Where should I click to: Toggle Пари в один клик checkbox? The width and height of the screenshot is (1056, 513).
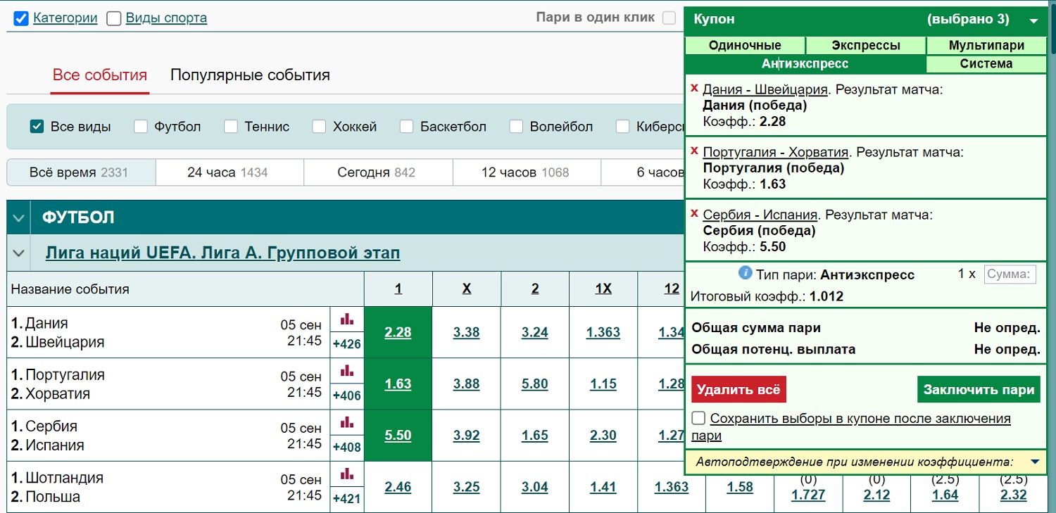tap(669, 18)
